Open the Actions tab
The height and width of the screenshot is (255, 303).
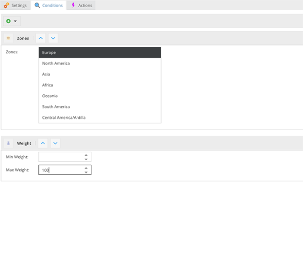coord(81,6)
